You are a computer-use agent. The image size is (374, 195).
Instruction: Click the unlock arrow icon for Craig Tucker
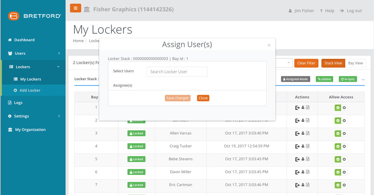click(297, 146)
